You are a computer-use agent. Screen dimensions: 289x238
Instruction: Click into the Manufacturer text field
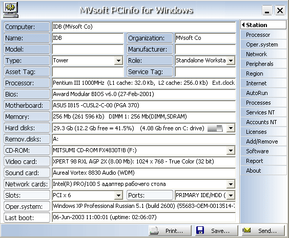point(205,50)
